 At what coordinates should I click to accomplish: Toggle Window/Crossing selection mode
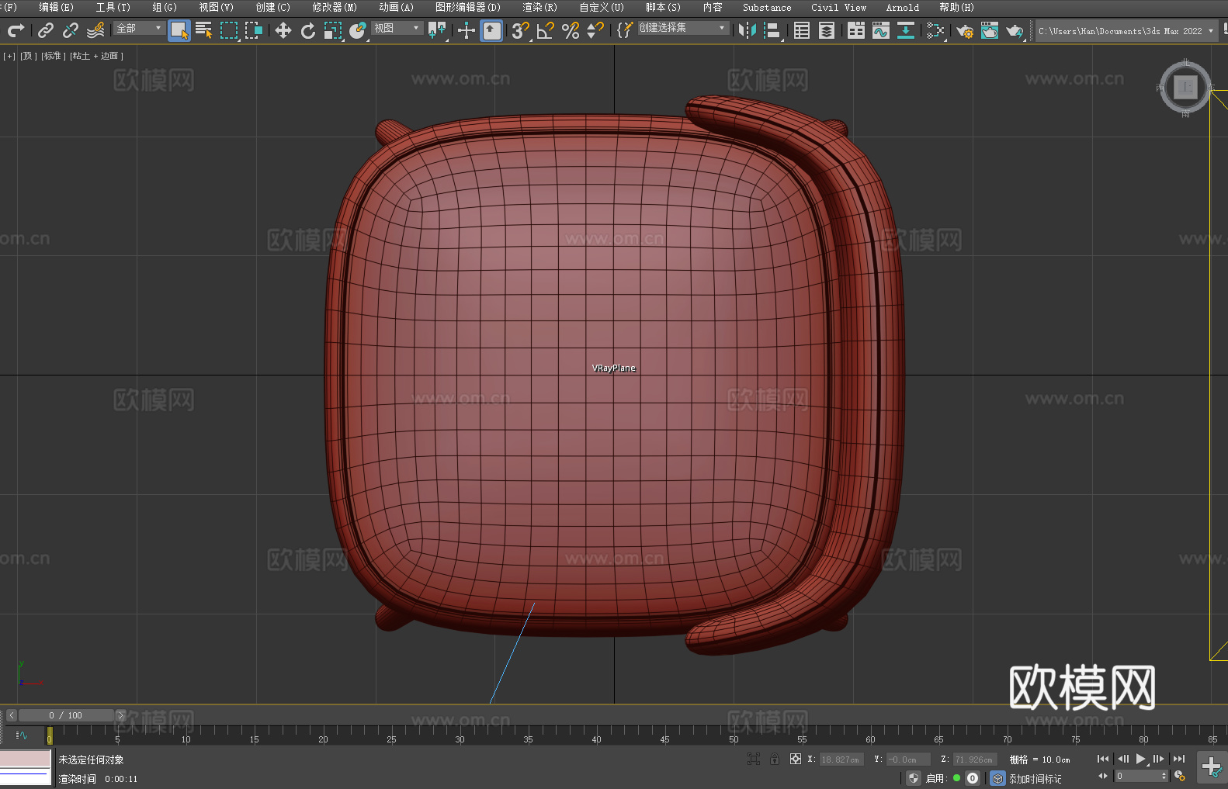[254, 30]
